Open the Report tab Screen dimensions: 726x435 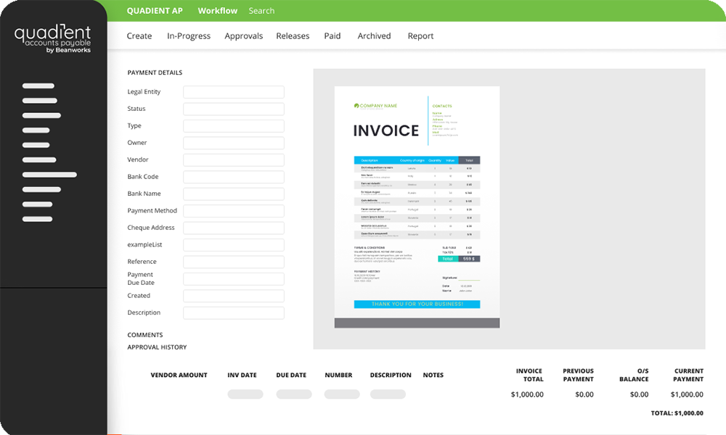click(x=420, y=36)
